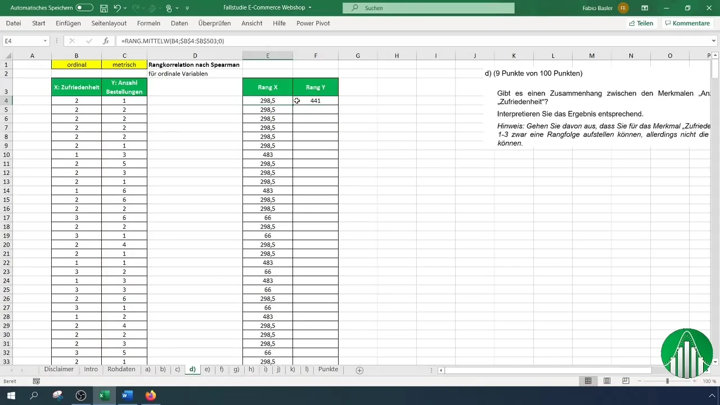Select cell F4 containing 441
720x405 pixels.
pos(316,101)
